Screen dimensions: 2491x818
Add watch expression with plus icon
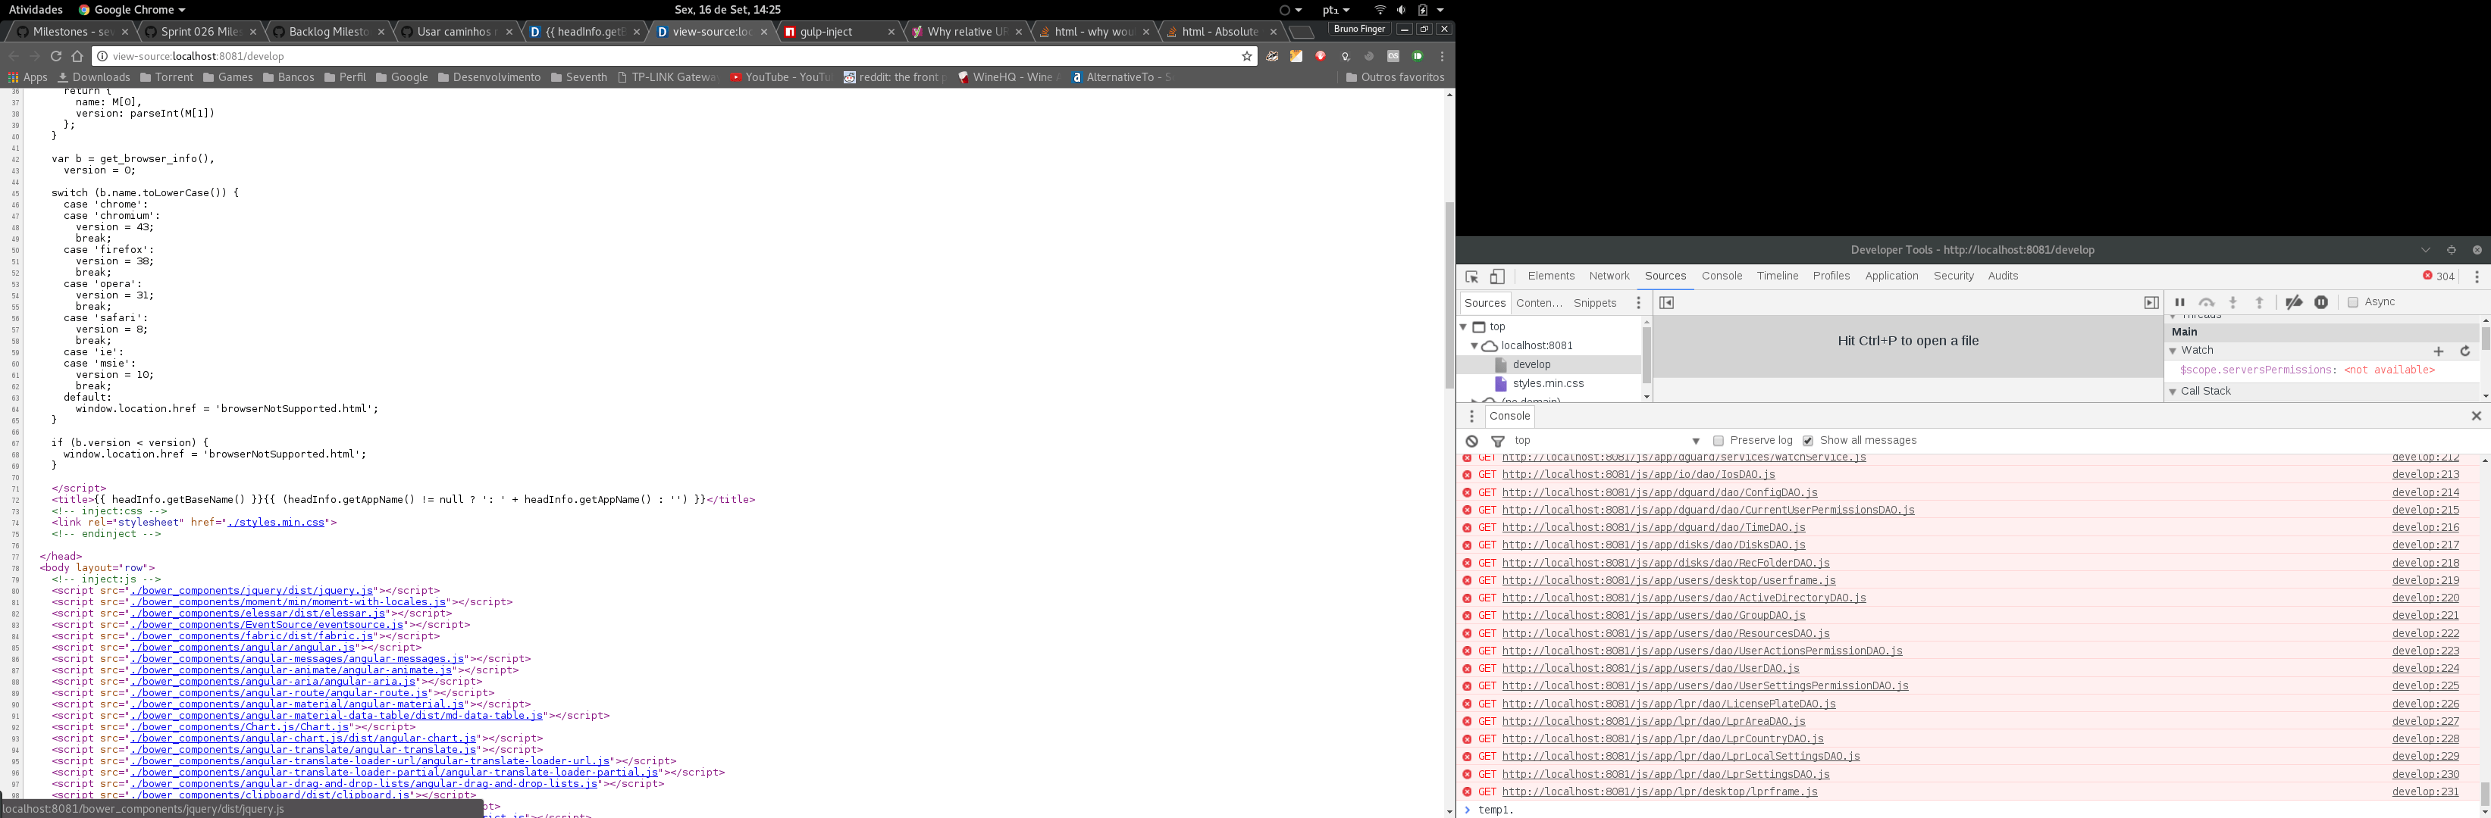[x=2438, y=351]
